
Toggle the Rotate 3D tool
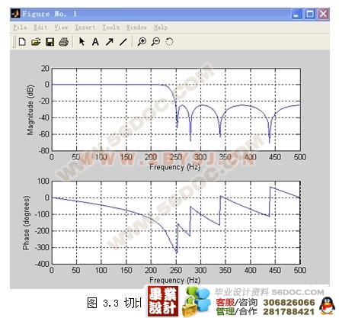[x=169, y=42]
